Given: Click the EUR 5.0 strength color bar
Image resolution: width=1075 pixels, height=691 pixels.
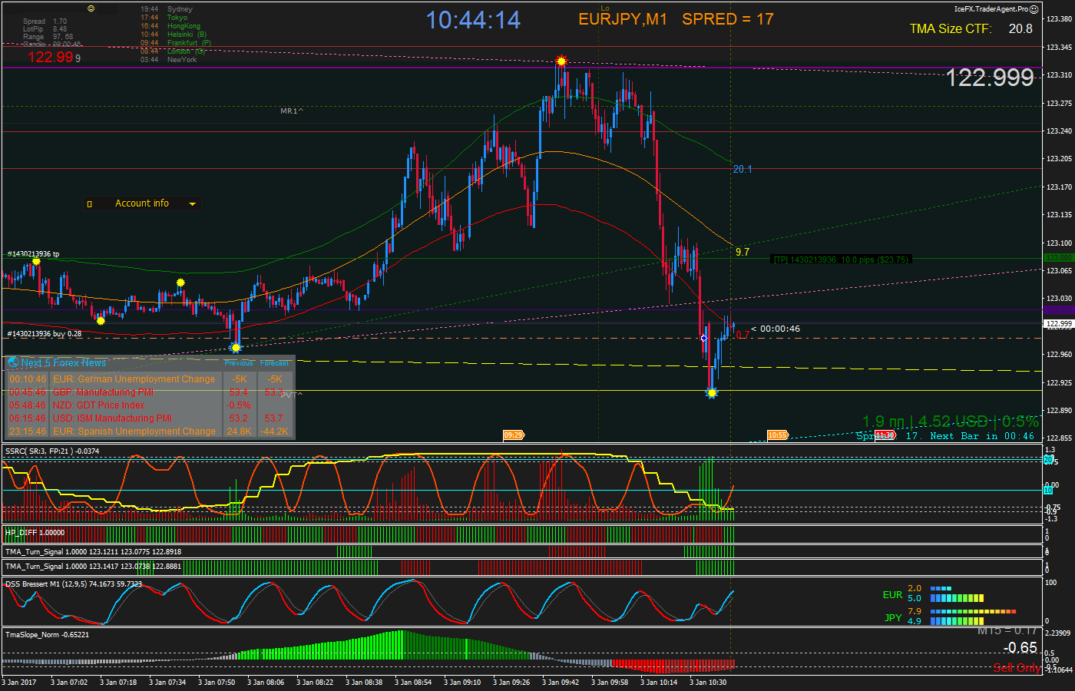Looking at the screenshot, I should click(957, 598).
